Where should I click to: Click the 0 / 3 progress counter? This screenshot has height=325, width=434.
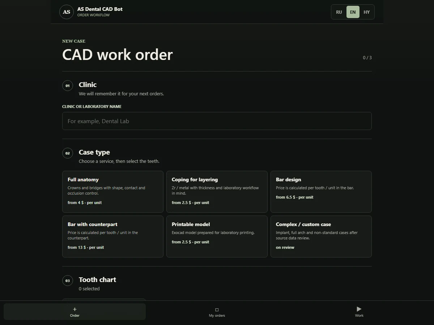pyautogui.click(x=367, y=57)
